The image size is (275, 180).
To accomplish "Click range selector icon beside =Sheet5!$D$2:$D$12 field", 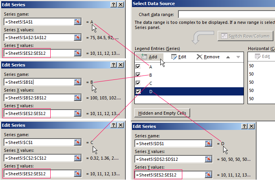I will (208, 159).
